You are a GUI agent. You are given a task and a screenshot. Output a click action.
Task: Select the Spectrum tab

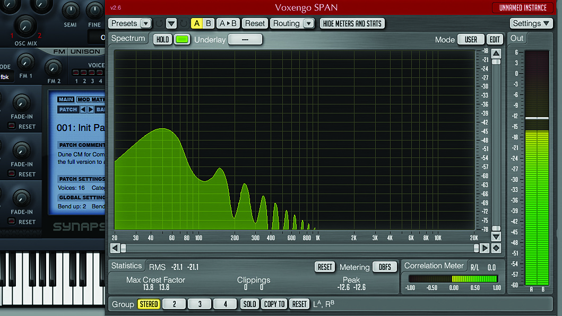(128, 38)
